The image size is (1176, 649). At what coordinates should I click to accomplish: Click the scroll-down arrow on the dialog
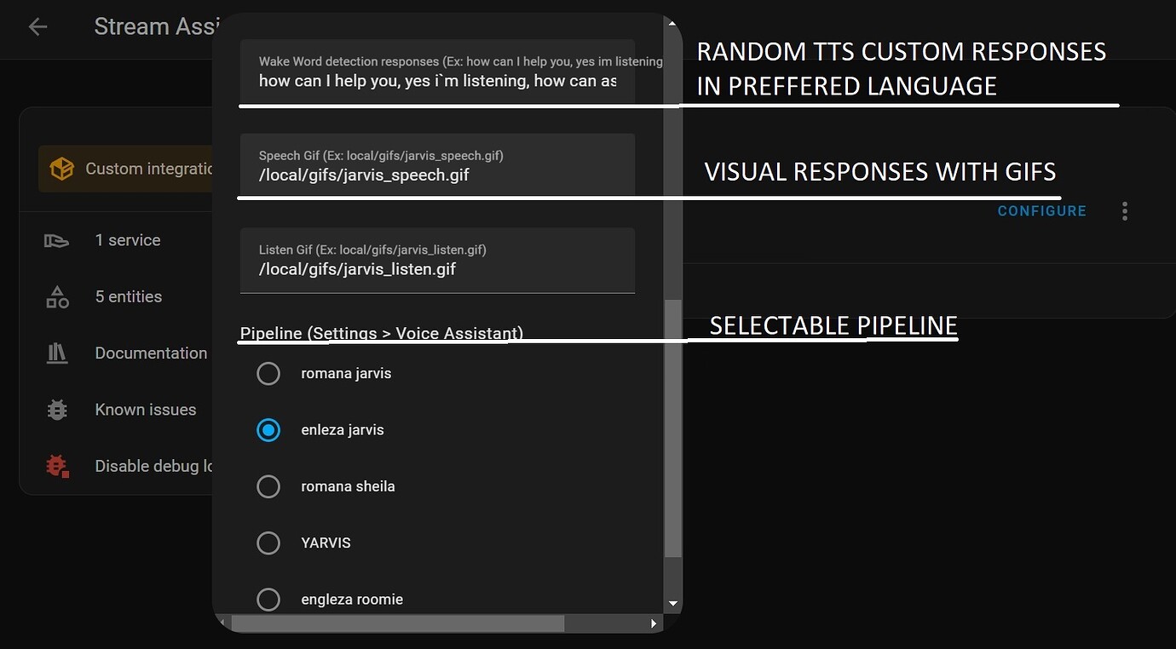[672, 602]
